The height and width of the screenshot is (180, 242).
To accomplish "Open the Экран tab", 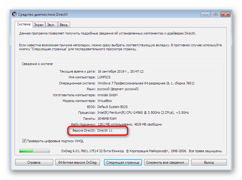I will [x=39, y=25].
